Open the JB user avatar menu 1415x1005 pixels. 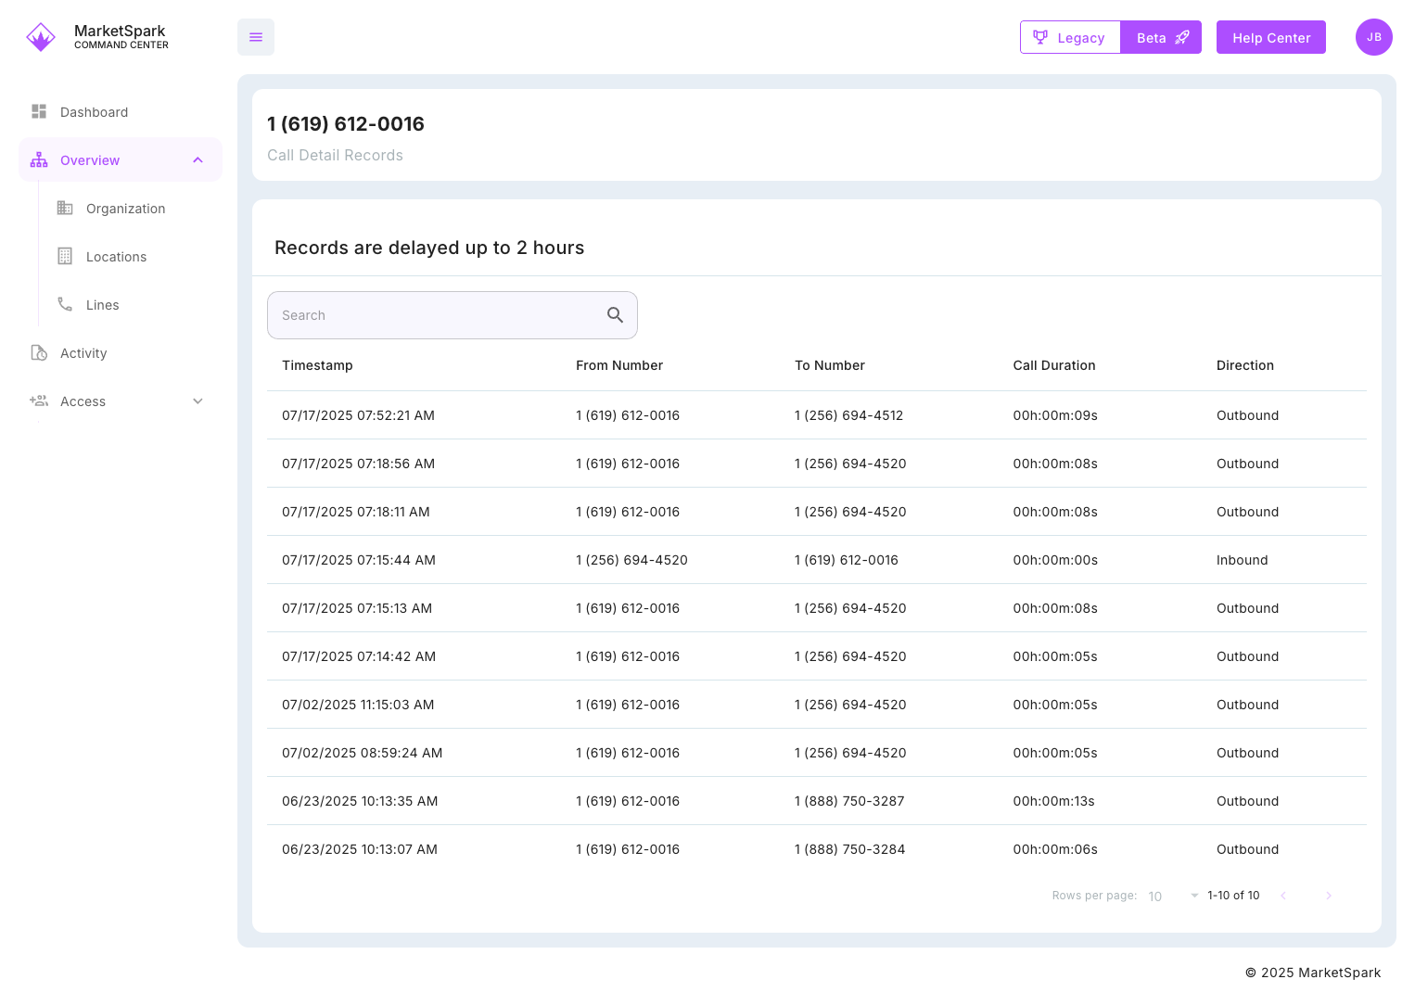pyautogui.click(x=1373, y=37)
